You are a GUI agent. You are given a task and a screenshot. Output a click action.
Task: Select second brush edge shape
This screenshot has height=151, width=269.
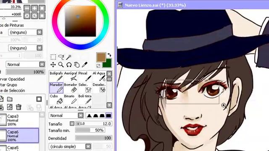click(x=95, y=116)
